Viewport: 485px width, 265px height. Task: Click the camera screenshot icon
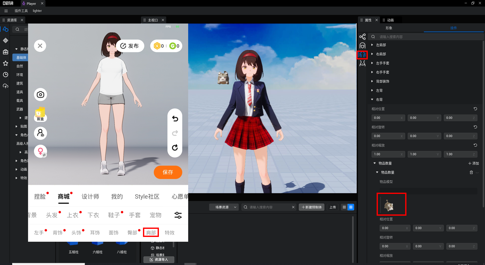[40, 95]
